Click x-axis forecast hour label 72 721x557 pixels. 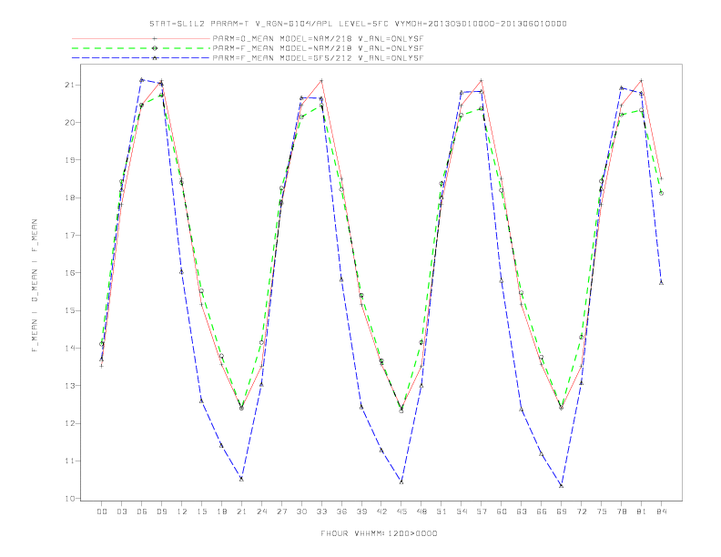pyautogui.click(x=582, y=511)
